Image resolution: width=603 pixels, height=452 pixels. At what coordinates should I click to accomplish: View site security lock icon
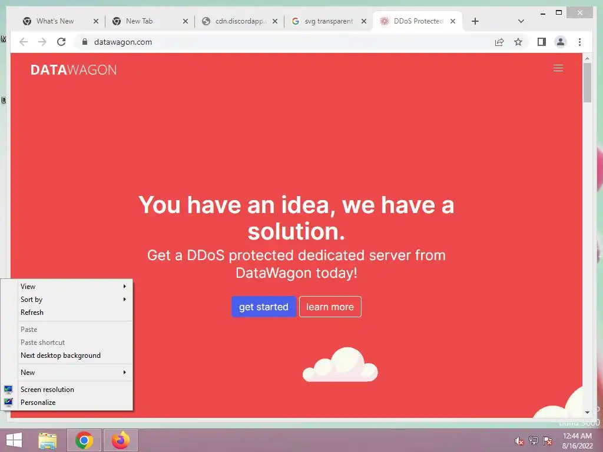click(x=85, y=42)
